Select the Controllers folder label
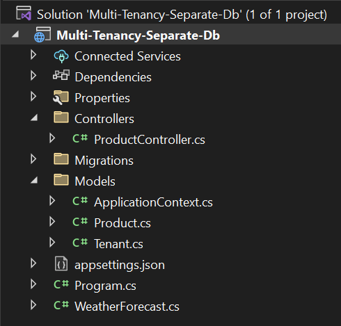 [104, 119]
